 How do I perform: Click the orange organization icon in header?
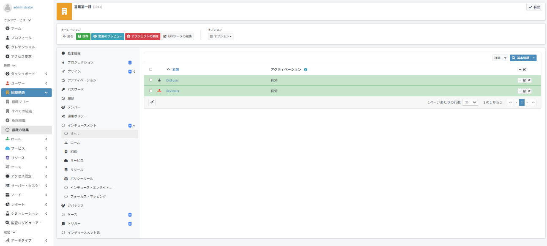64,11
